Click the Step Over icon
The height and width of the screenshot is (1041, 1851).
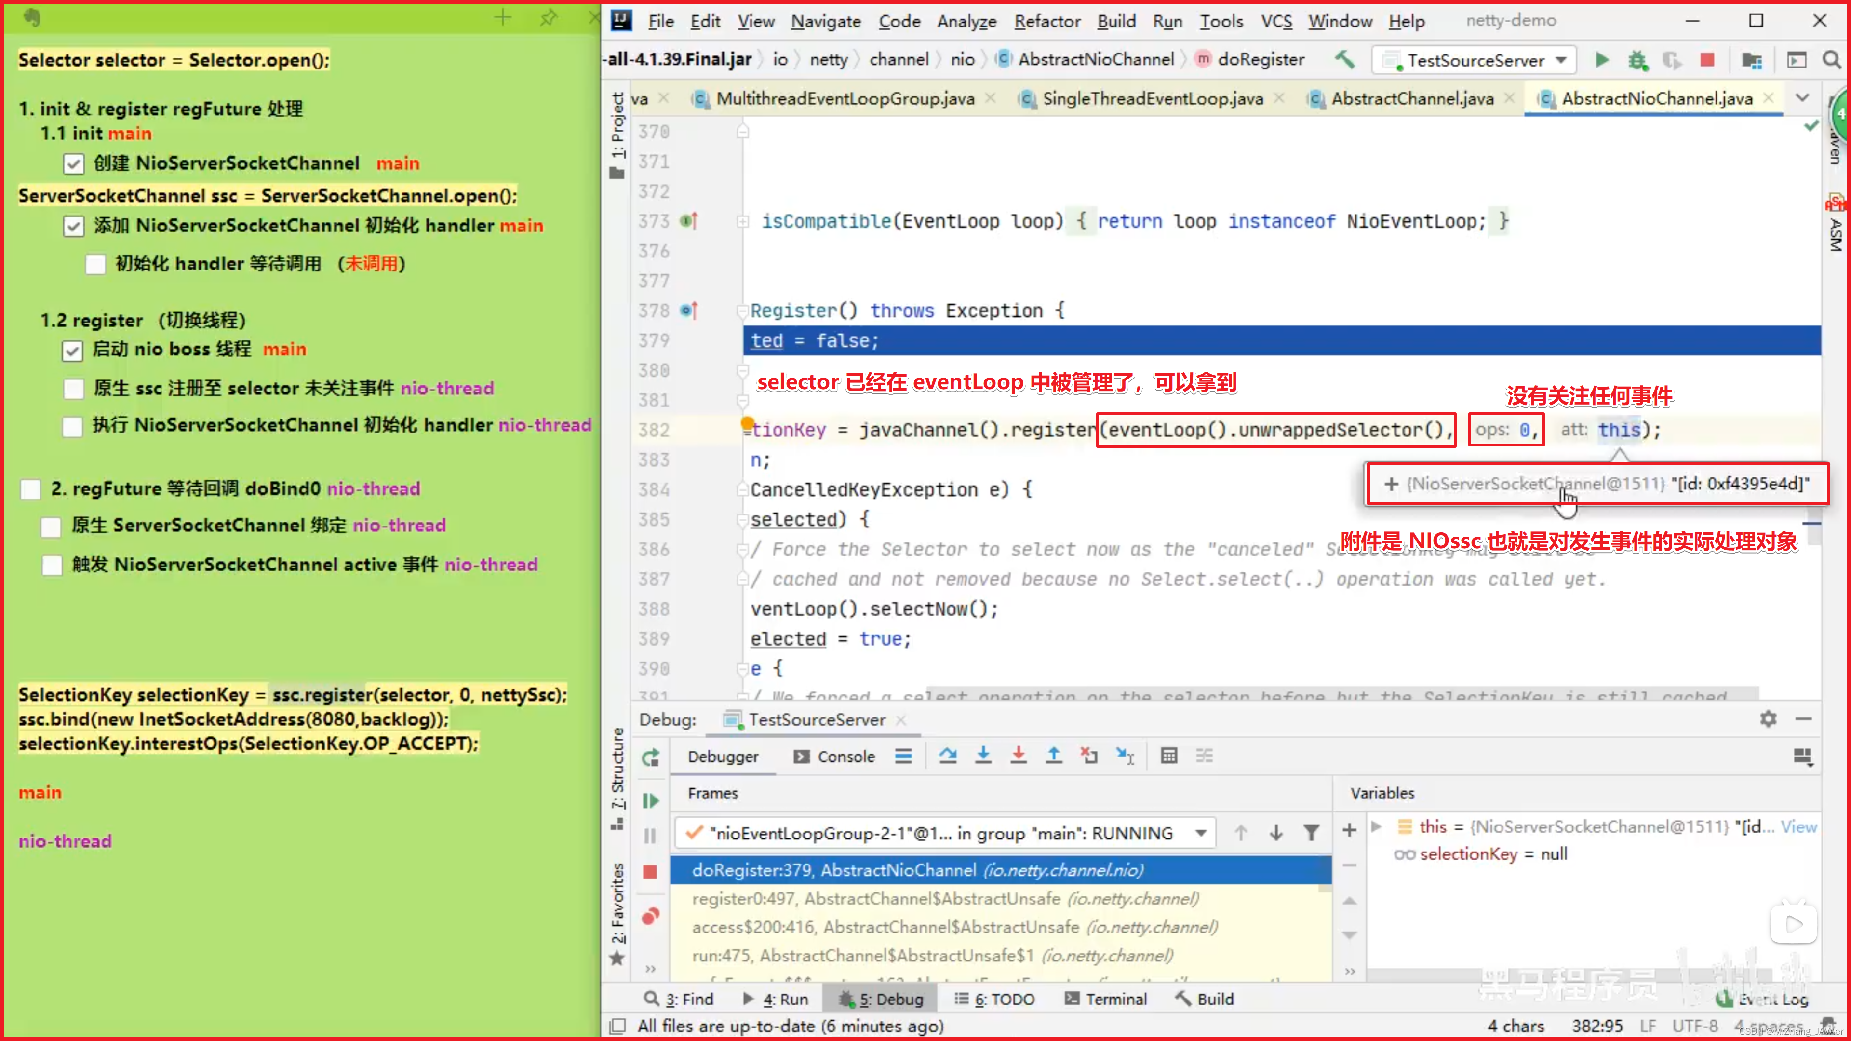(948, 756)
